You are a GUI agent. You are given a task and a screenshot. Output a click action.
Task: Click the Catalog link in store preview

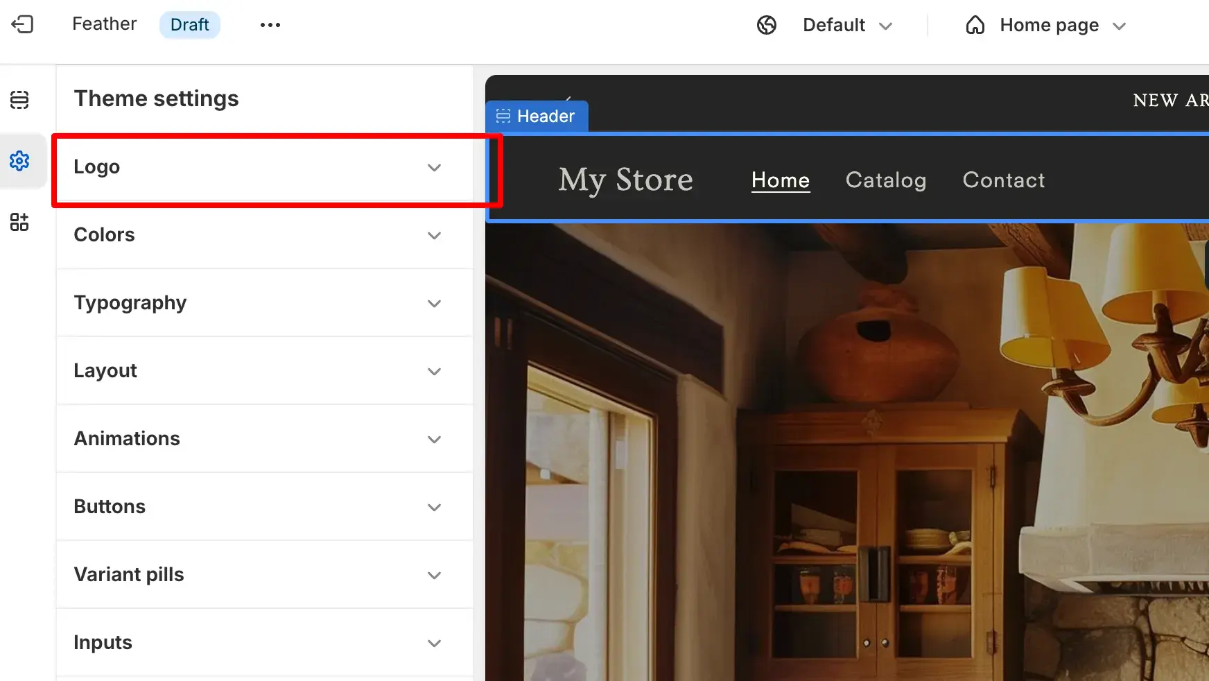[x=885, y=180]
